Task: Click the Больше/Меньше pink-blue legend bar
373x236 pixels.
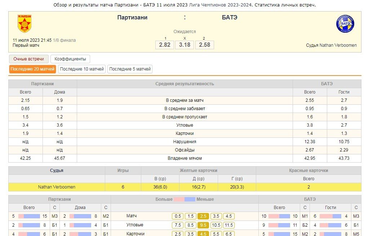Action: click(x=185, y=199)
